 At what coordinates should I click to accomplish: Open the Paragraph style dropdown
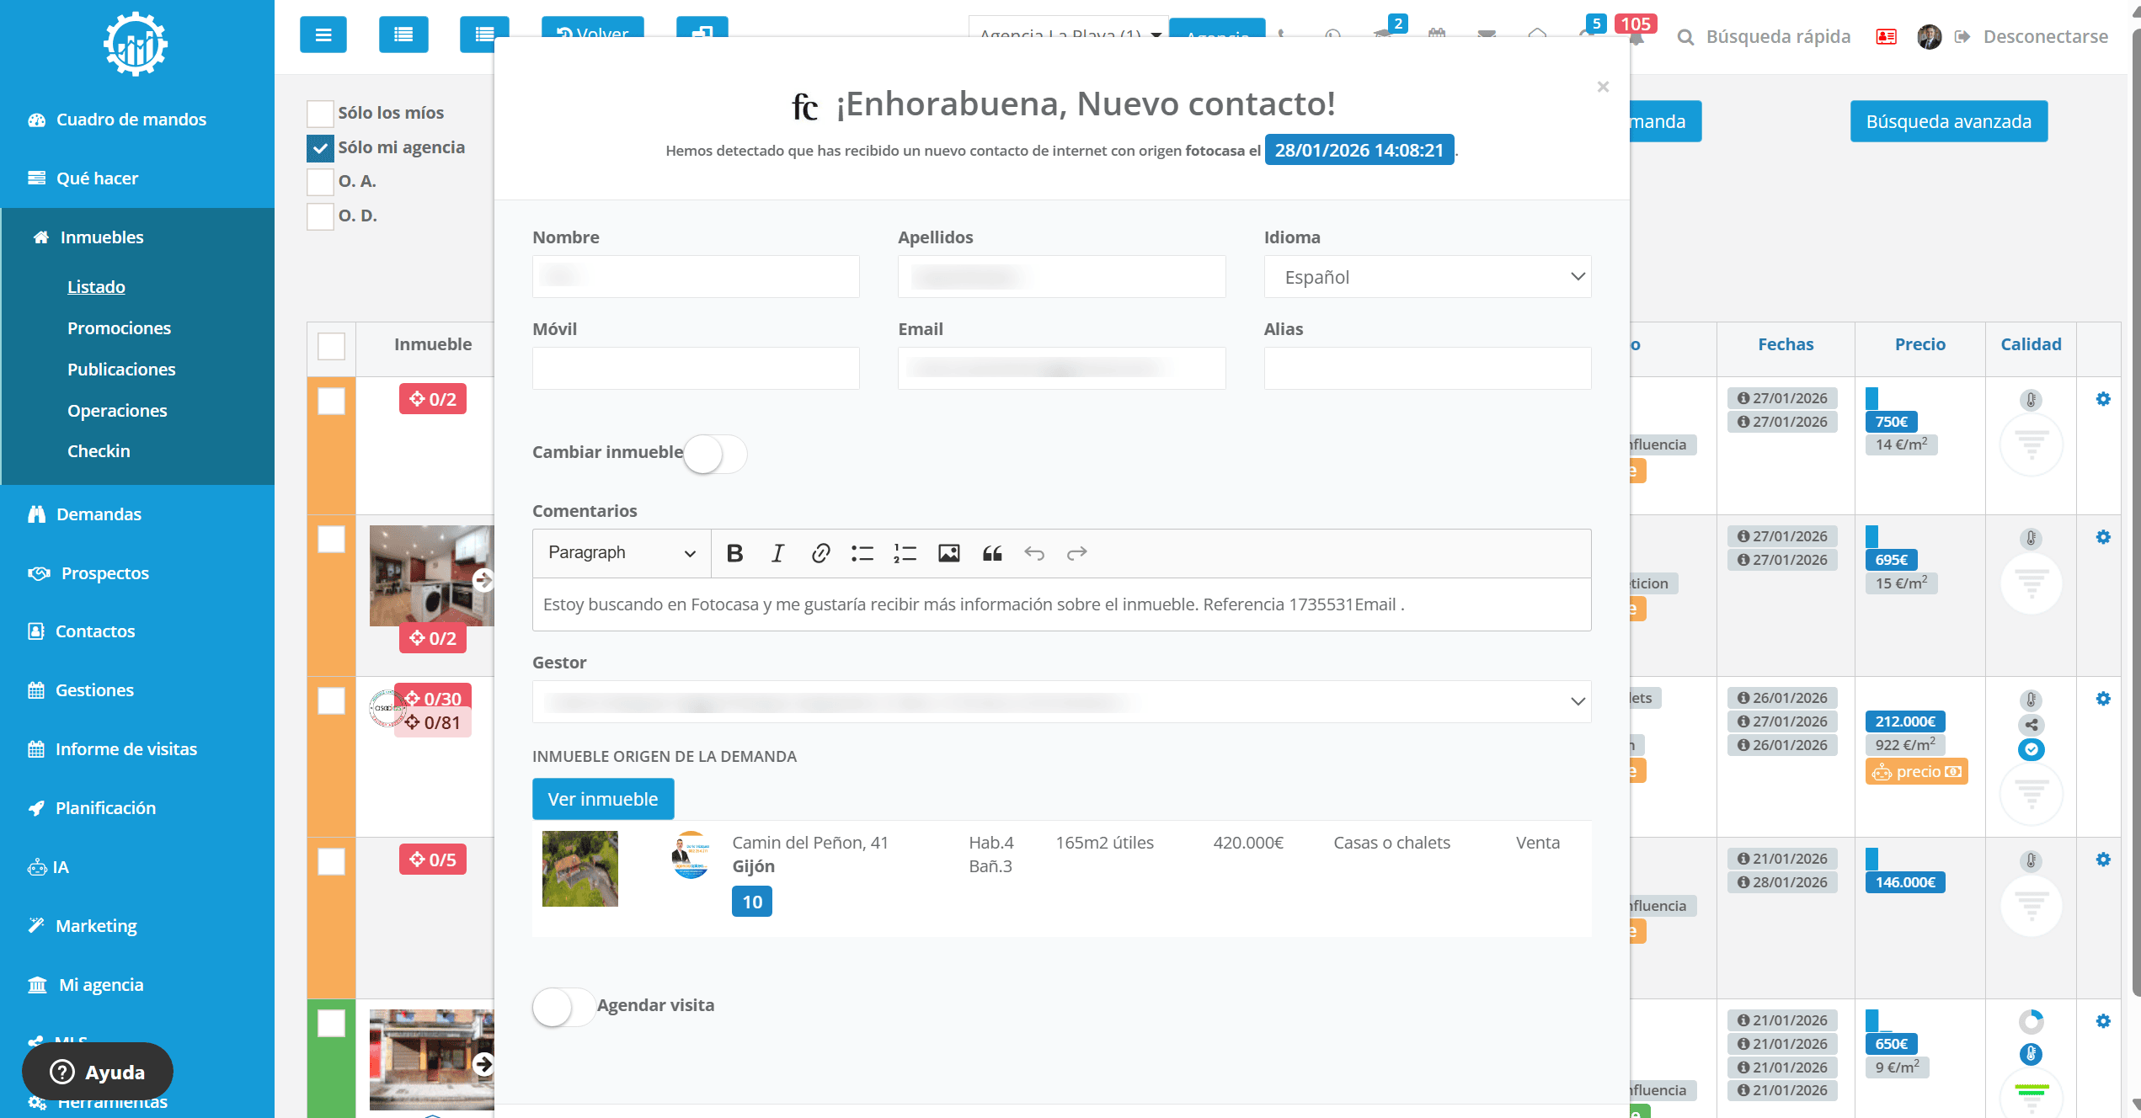click(x=620, y=553)
